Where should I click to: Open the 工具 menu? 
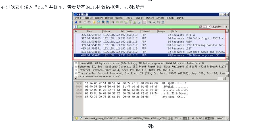pyautogui.click(x=170, y=18)
